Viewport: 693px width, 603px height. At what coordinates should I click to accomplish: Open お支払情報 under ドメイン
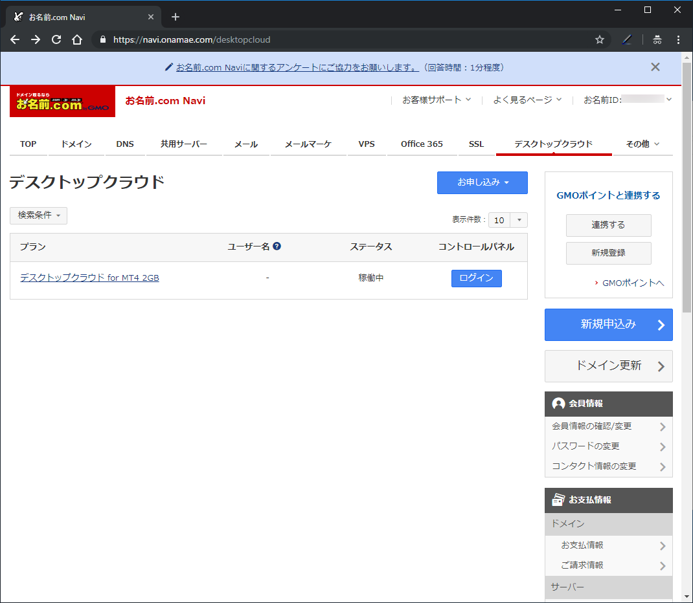point(609,545)
